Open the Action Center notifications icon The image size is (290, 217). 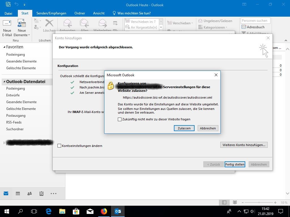point(281,211)
